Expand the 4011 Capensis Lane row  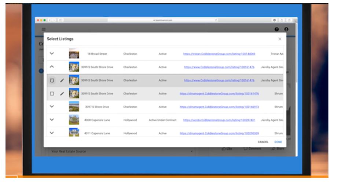point(52,133)
